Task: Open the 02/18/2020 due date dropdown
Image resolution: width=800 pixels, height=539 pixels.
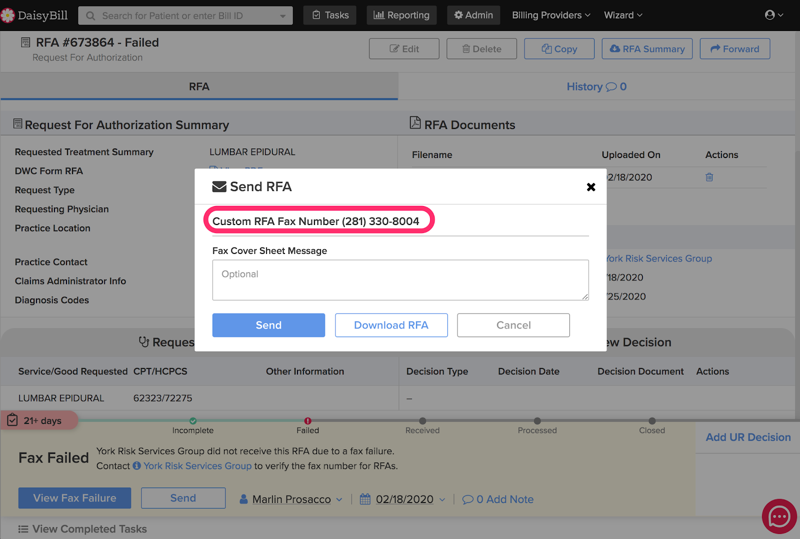Action: 442,499
